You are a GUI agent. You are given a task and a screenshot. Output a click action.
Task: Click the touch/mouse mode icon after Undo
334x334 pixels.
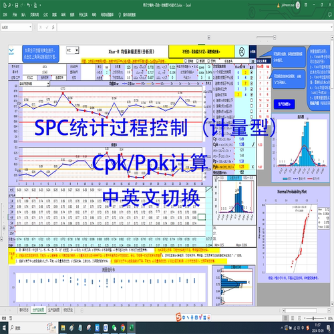pyautogui.click(x=35, y=5)
